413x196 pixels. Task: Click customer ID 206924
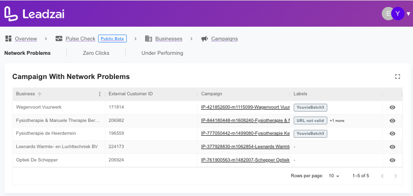click(116, 160)
